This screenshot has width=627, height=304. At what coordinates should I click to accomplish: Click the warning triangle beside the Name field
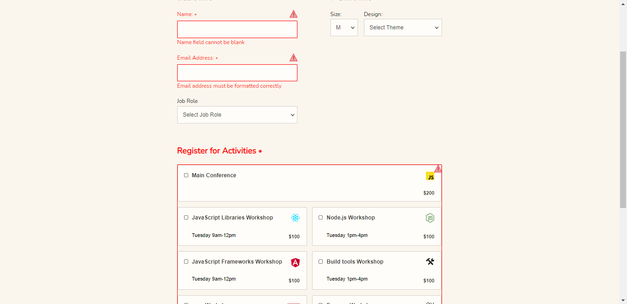(x=293, y=14)
